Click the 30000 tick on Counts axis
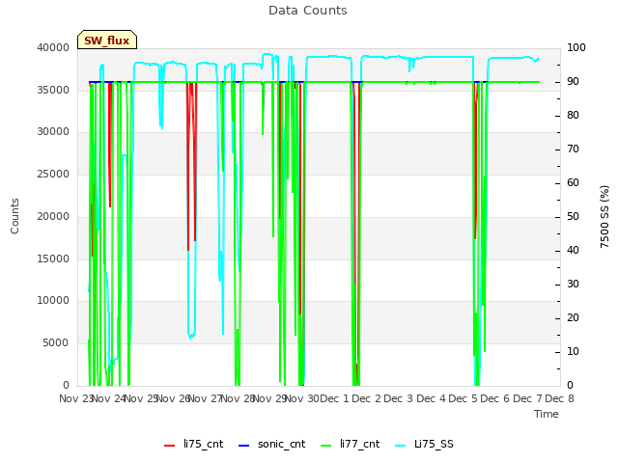618x463 pixels. click(x=53, y=131)
